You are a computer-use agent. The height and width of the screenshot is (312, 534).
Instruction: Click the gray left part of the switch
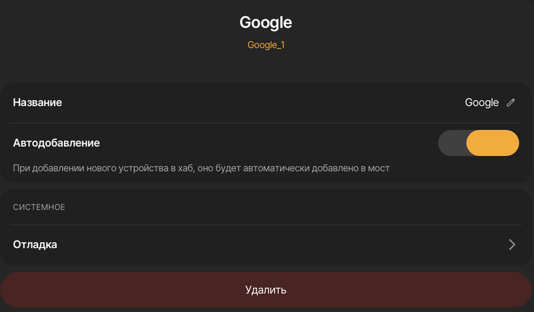pos(452,143)
